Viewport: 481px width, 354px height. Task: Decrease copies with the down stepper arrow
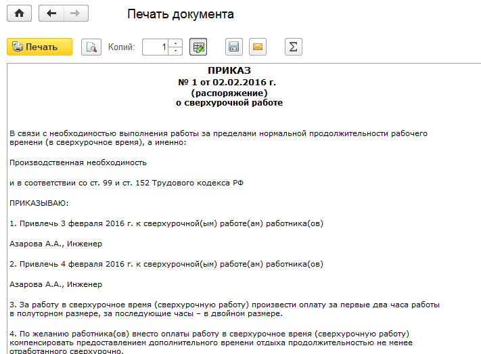175,51
